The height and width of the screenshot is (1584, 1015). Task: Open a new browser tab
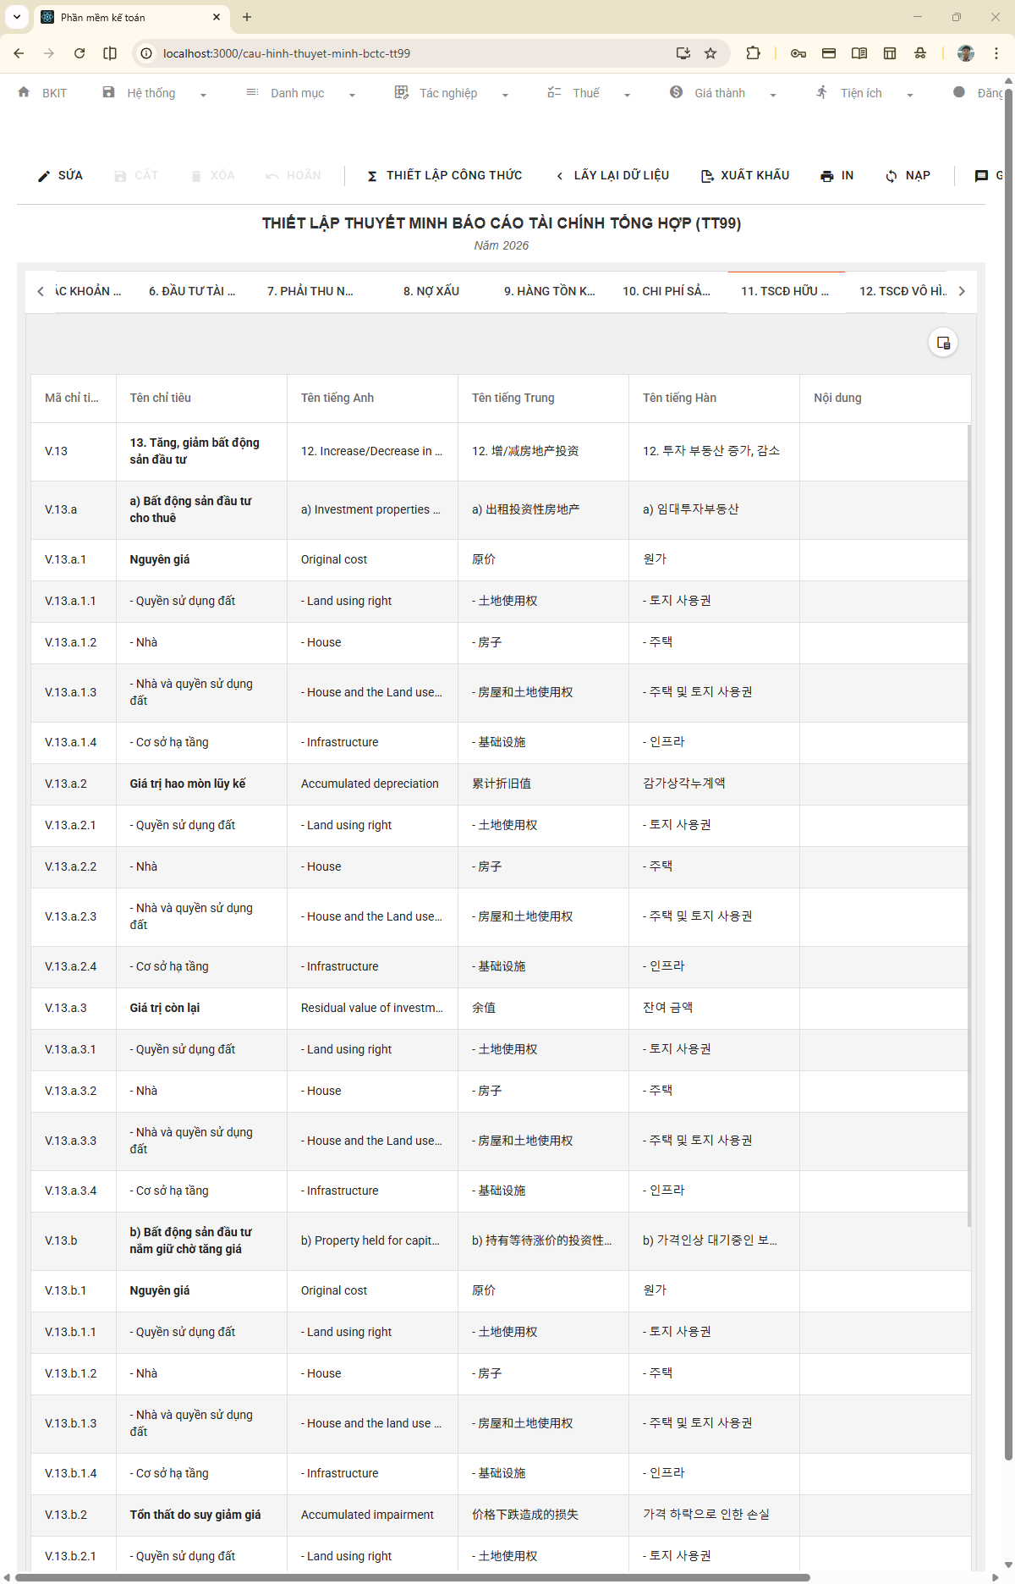247,17
